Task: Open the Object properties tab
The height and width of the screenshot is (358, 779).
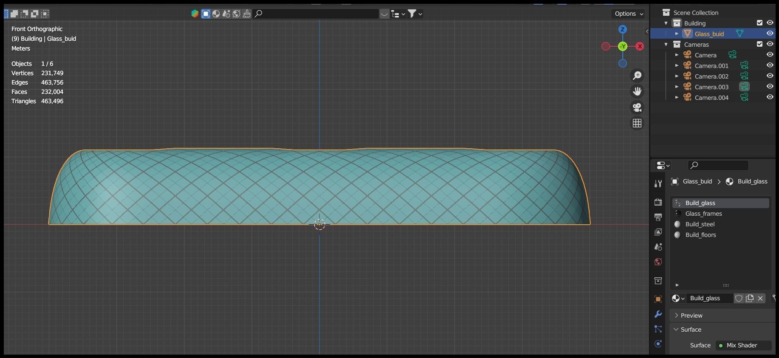Action: [x=658, y=299]
